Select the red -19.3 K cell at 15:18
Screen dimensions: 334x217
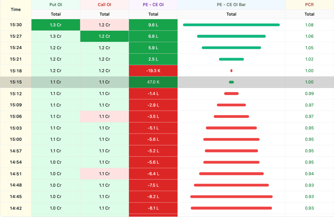click(153, 71)
